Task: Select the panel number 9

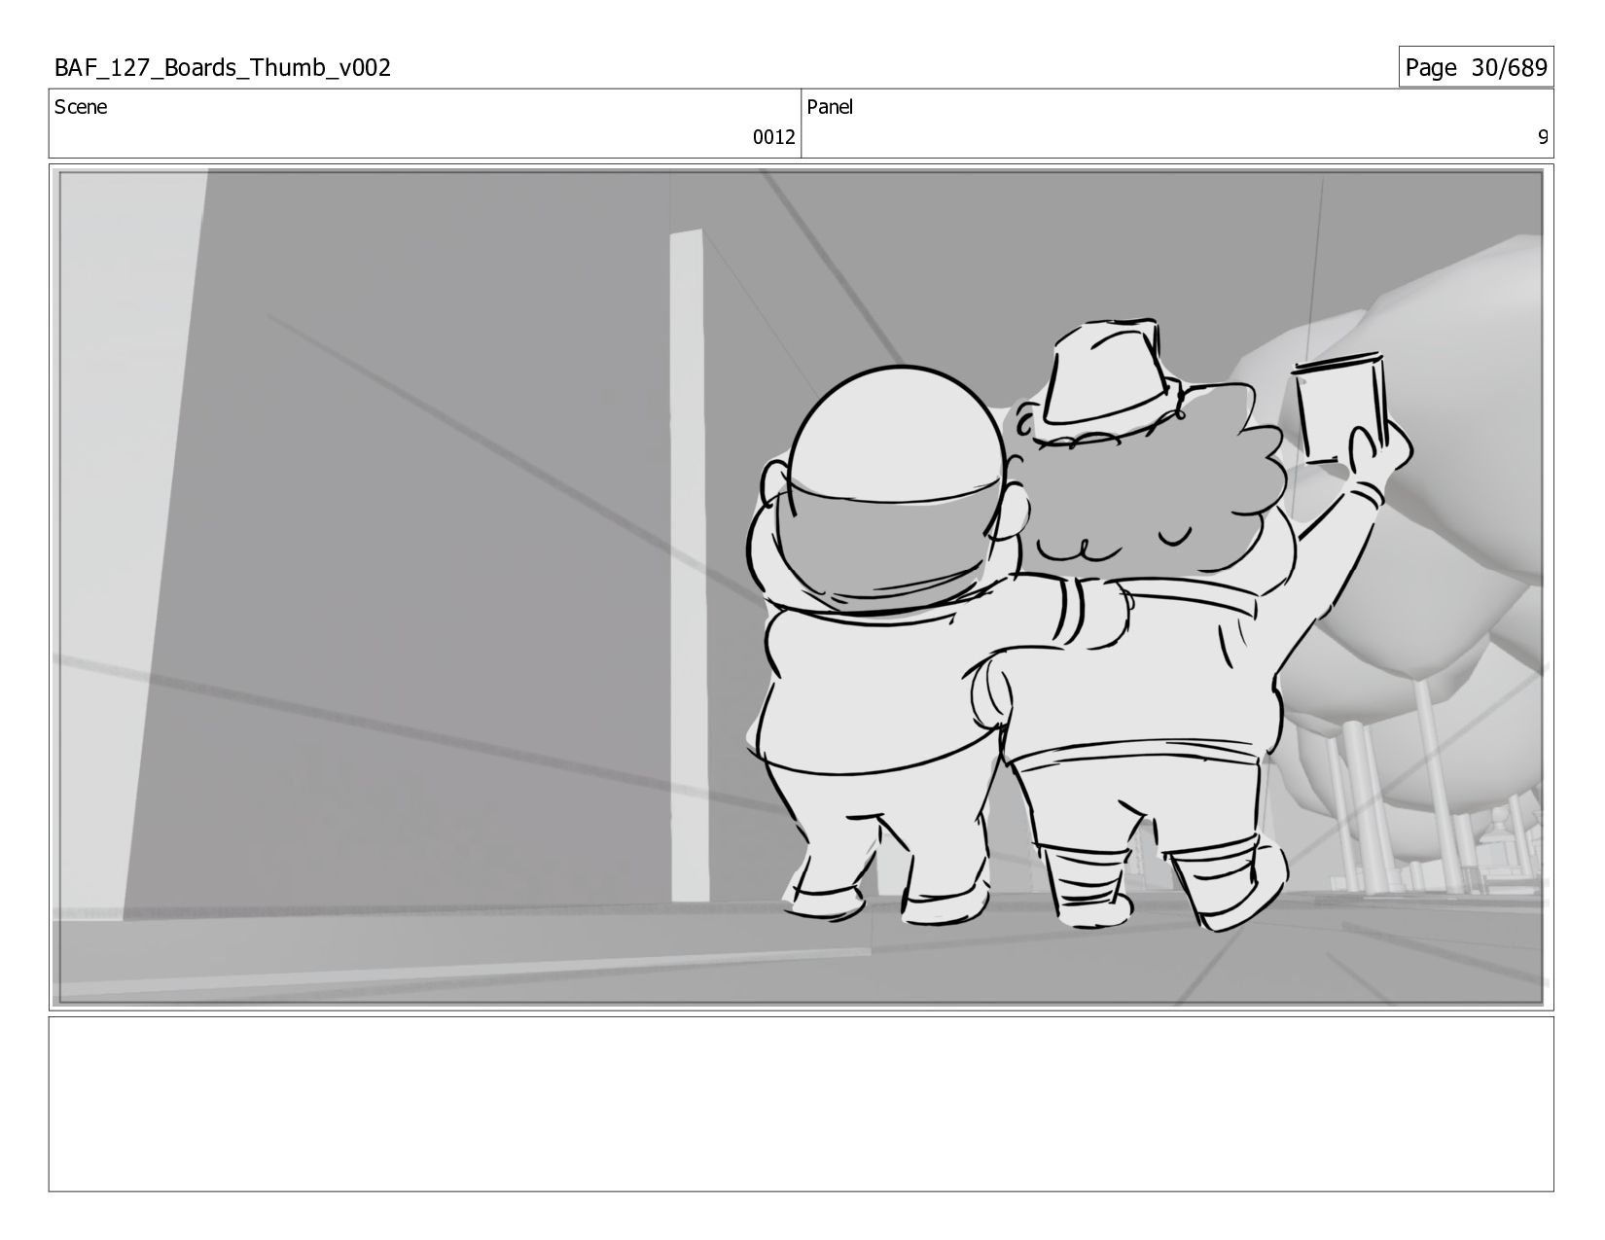Action: click(1543, 137)
